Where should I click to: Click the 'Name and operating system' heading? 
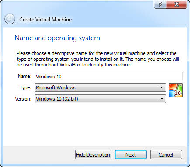[57, 38]
